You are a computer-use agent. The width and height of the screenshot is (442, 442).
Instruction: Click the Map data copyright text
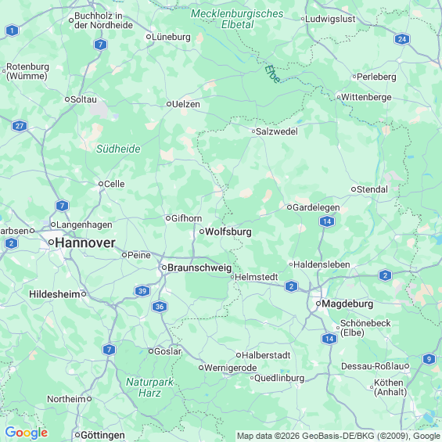pyautogui.click(x=339, y=436)
